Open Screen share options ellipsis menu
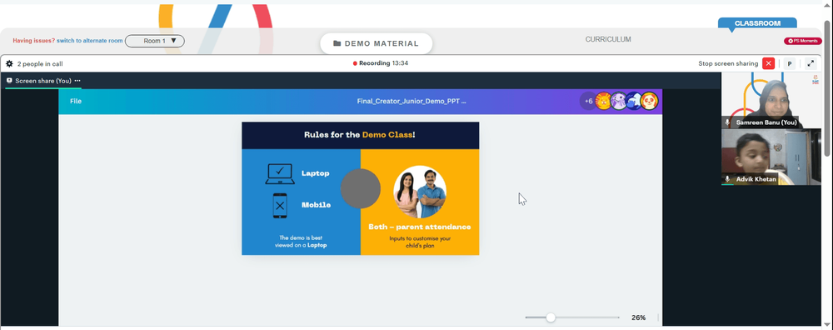The height and width of the screenshot is (330, 833). pos(77,81)
